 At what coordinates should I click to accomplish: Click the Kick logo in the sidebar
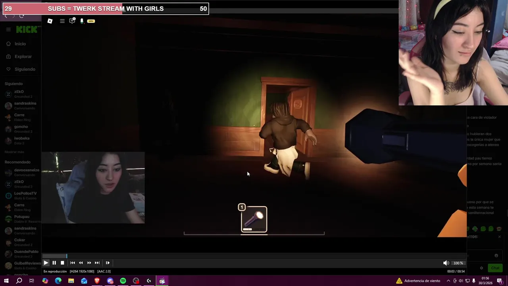[x=27, y=29]
